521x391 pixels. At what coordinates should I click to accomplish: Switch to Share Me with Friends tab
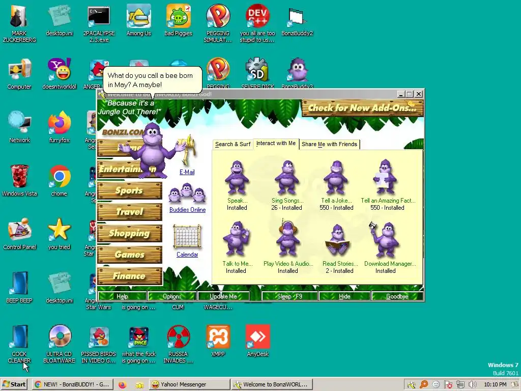point(329,144)
